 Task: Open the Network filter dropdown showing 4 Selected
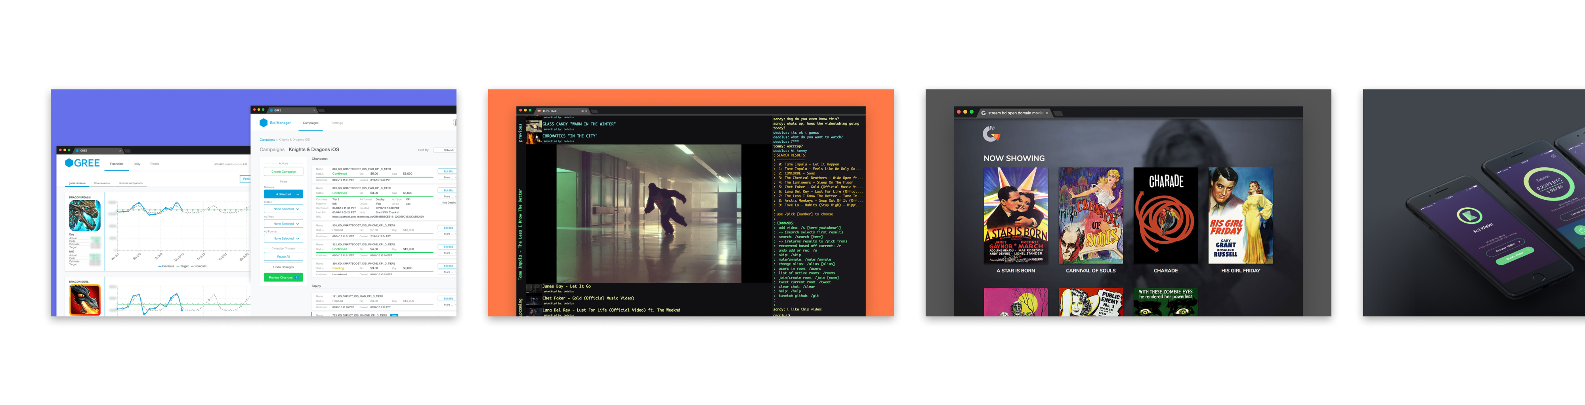283,194
